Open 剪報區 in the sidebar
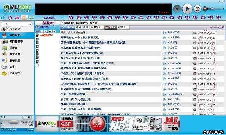This screenshot has height=135, width=226. click(x=17, y=48)
